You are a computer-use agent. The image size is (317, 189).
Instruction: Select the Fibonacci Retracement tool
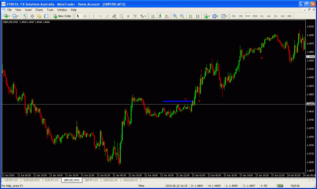coord(121,16)
